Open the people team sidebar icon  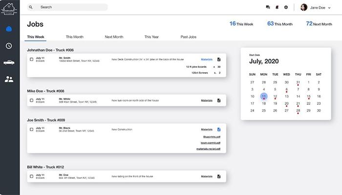[x=9, y=79]
